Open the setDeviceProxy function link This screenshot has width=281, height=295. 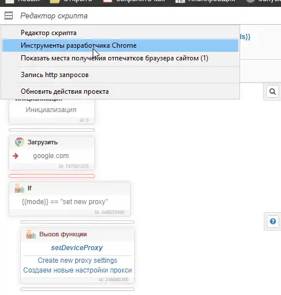[x=77, y=248]
